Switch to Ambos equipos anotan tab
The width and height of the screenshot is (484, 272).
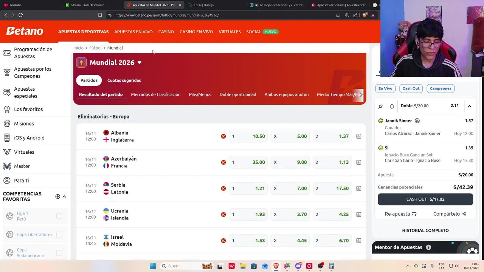click(287, 94)
